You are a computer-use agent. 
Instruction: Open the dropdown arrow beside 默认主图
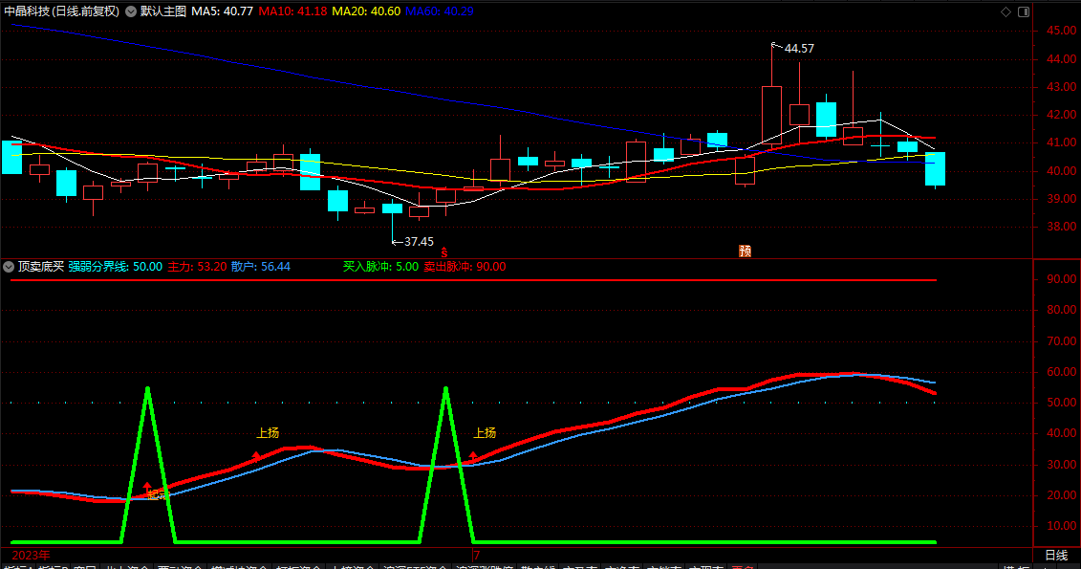130,11
